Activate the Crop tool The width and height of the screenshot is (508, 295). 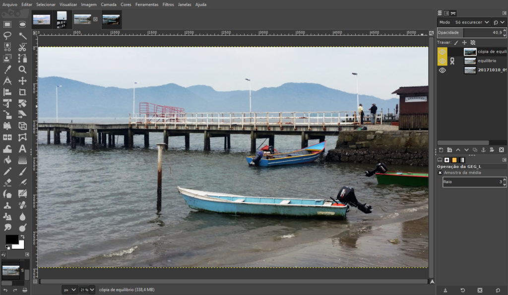pos(22,92)
